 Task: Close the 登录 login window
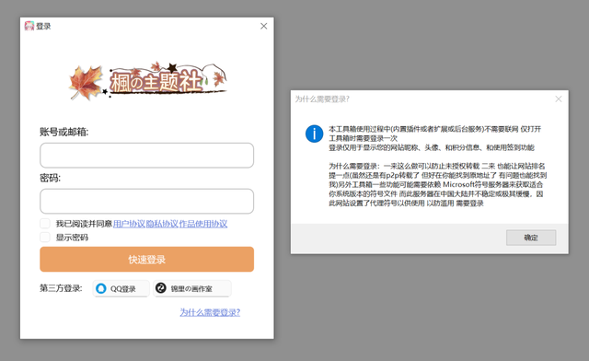coord(264,26)
